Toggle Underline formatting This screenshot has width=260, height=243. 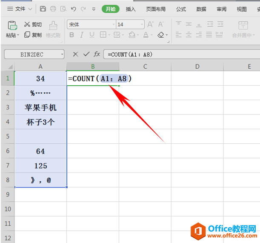click(x=92, y=35)
